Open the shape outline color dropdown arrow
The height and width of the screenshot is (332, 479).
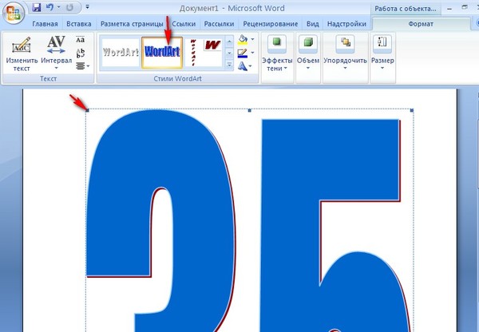(252, 53)
